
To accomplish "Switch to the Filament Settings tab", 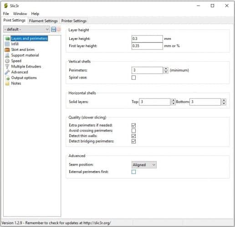I will click(x=43, y=21).
